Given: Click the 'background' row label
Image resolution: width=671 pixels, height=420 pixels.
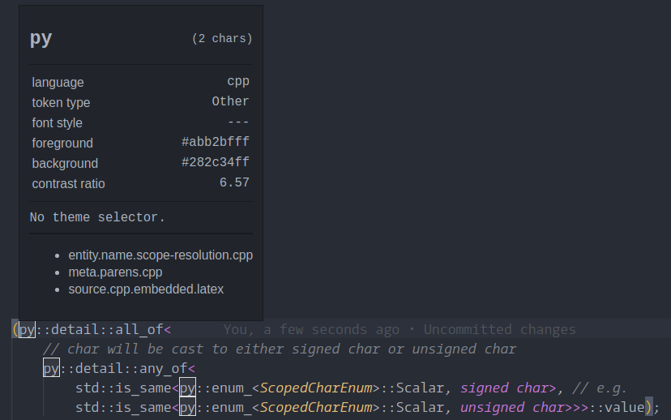Looking at the screenshot, I should click(65, 163).
